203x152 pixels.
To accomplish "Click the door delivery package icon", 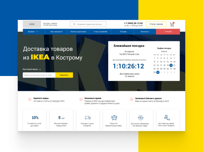I will [x=167, y=117].
